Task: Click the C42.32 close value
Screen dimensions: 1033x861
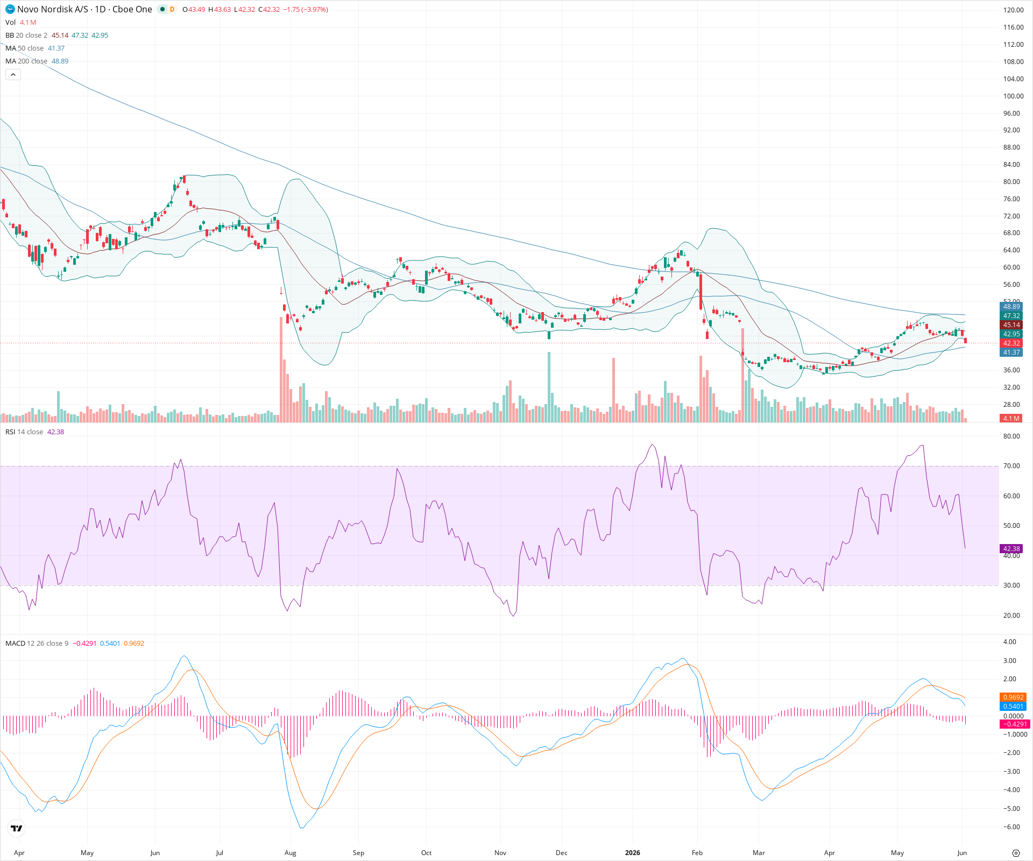Action: [269, 9]
